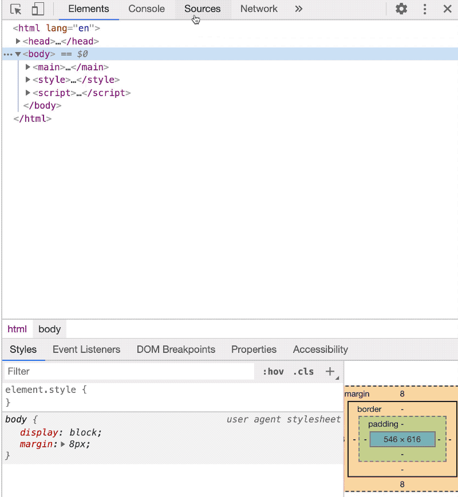Toggle the :hov element state panel

pos(273,371)
